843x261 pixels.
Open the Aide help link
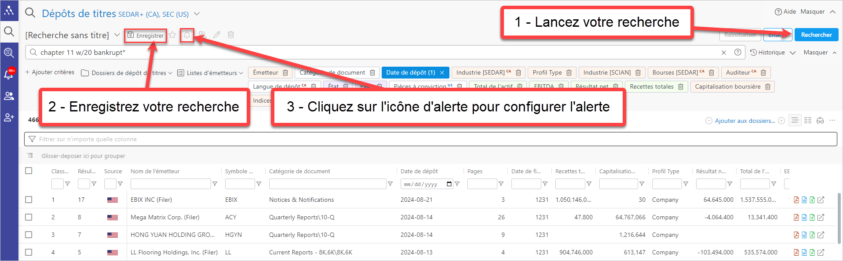(x=785, y=12)
